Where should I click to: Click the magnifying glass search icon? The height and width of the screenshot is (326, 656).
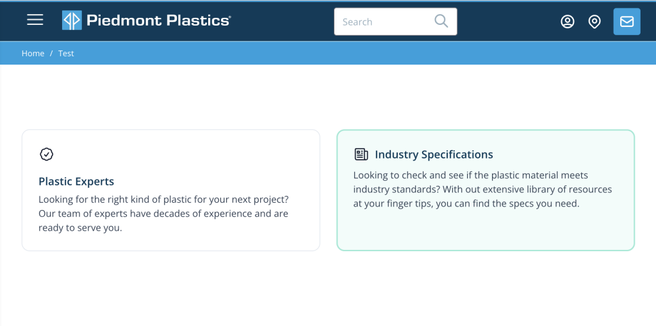(441, 21)
